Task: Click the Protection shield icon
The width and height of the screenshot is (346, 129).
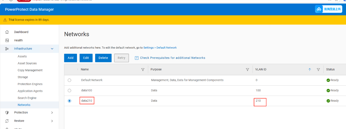Action: coord(7,112)
